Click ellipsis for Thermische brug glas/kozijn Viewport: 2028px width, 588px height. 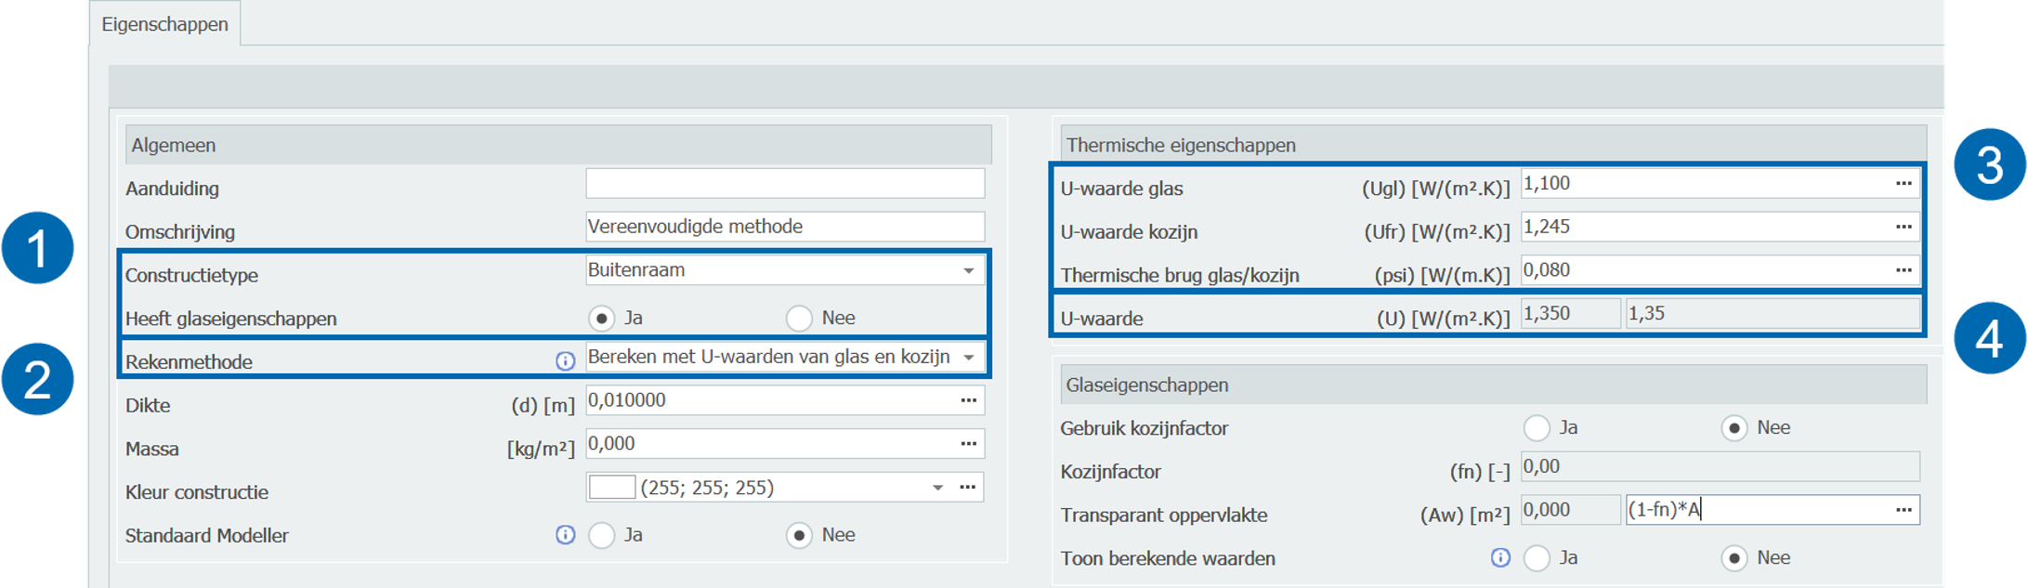pos(1904,270)
